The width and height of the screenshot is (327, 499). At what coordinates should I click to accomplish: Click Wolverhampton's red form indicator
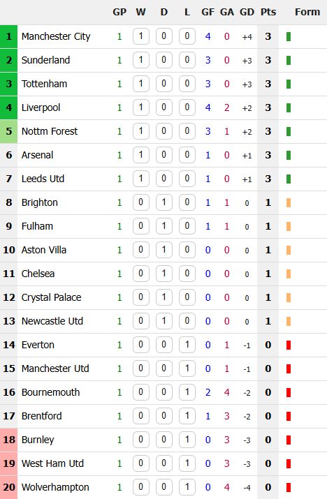pyautogui.click(x=289, y=487)
